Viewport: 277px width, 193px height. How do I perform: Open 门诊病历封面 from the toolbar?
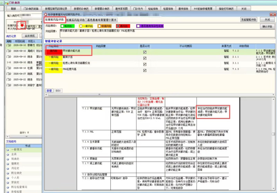click(31, 9)
